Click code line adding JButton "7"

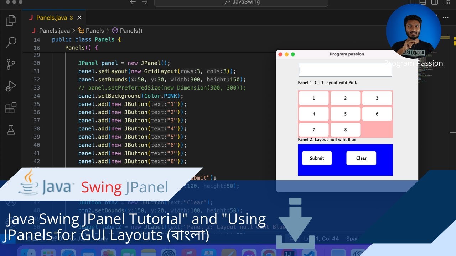coord(133,153)
